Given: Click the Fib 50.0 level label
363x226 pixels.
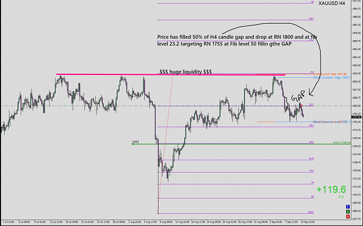Looking at the screenshot, I should click(312, 142).
